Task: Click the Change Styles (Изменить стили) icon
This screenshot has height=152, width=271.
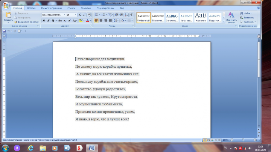Action: point(231,18)
